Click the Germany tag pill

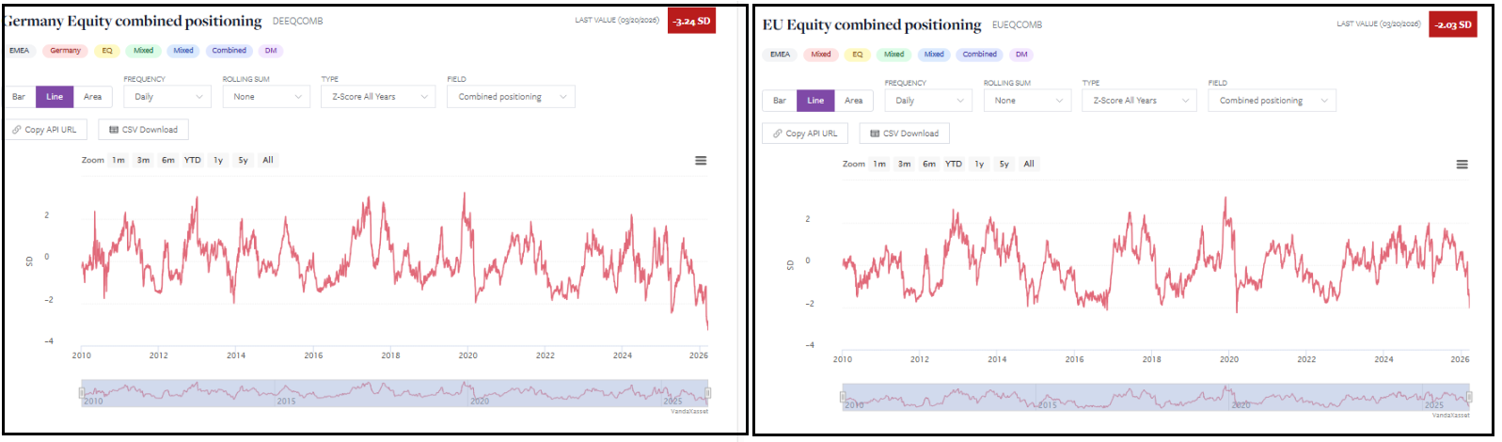tap(65, 51)
